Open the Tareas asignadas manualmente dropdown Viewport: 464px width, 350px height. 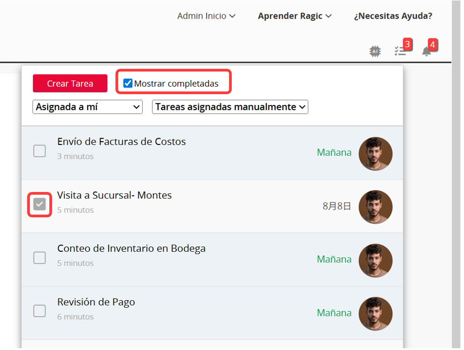(x=230, y=107)
